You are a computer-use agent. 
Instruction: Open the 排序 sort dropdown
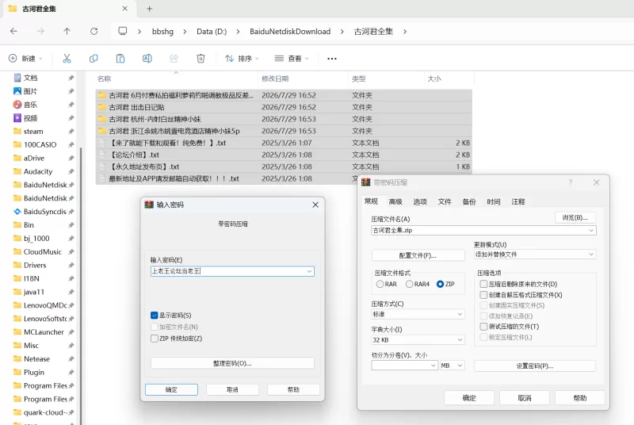click(x=242, y=59)
